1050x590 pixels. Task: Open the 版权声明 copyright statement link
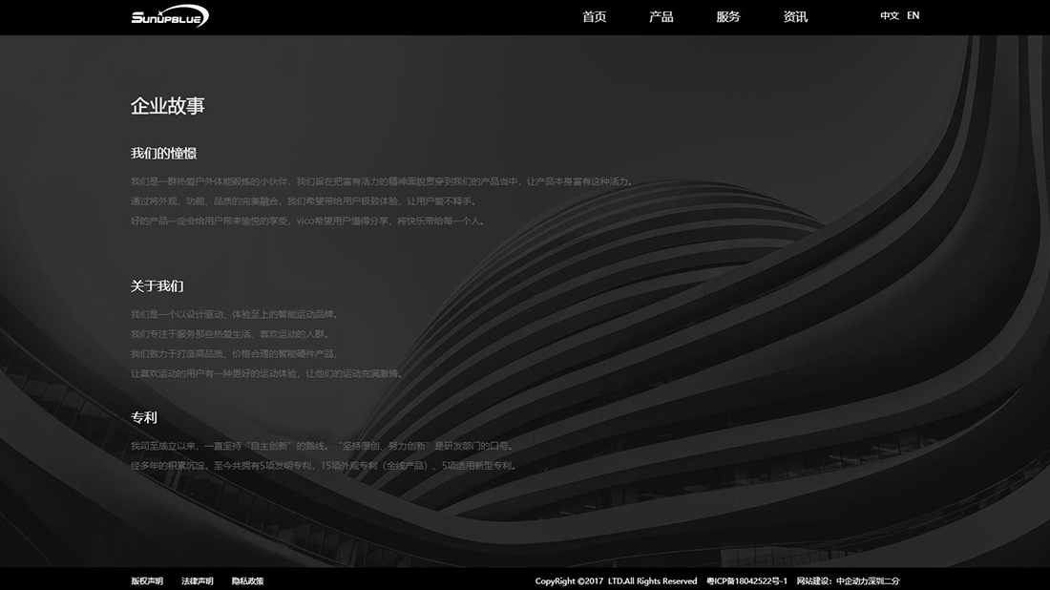147,581
